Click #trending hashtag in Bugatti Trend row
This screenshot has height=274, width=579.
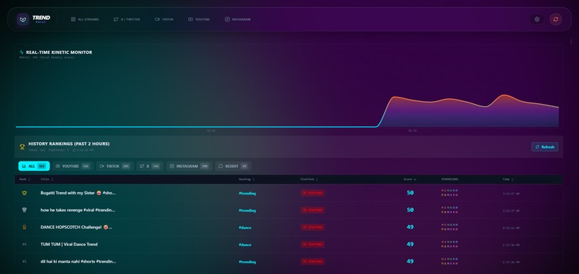247,193
